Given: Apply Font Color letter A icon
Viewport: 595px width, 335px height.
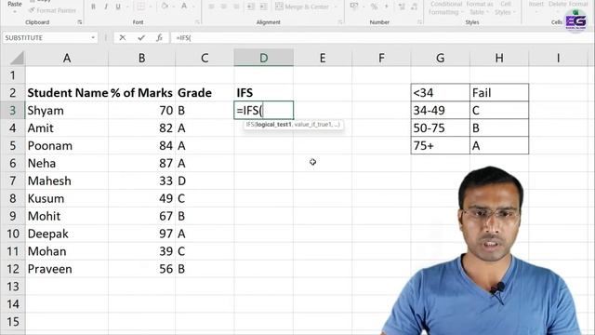Looking at the screenshot, I should tap(184, 7).
